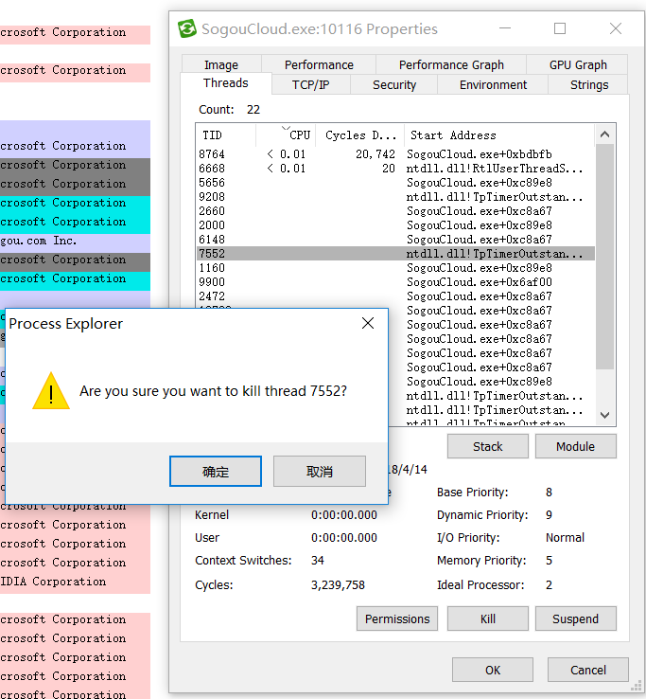Image resolution: width=646 pixels, height=699 pixels.
Task: Switch to the Strings tab
Action: click(x=589, y=84)
